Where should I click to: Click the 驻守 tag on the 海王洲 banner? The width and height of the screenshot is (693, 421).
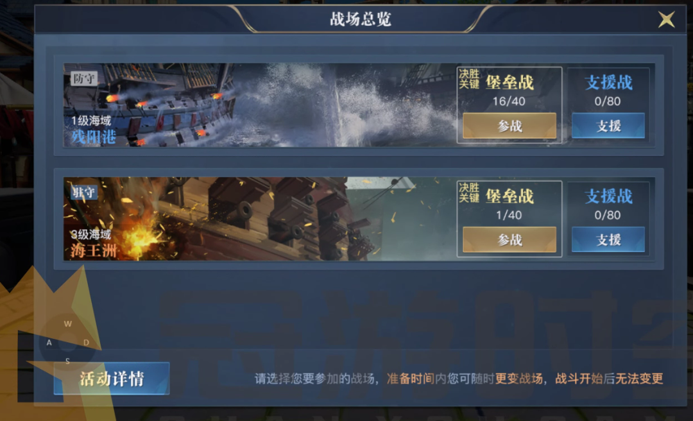point(84,193)
